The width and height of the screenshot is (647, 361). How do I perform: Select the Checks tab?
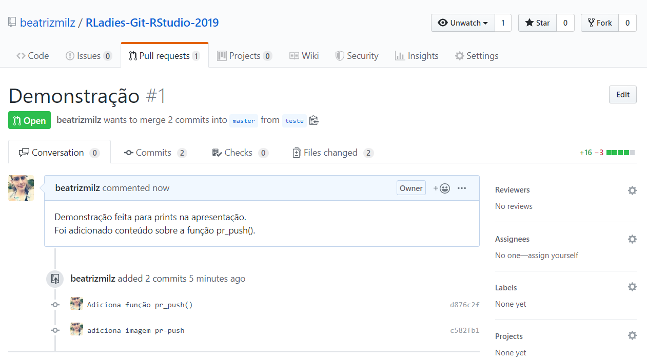click(x=240, y=153)
